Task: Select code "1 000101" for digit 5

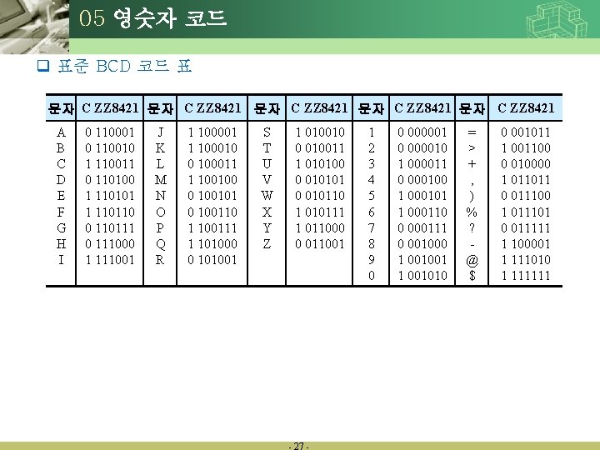Action: coord(422,196)
